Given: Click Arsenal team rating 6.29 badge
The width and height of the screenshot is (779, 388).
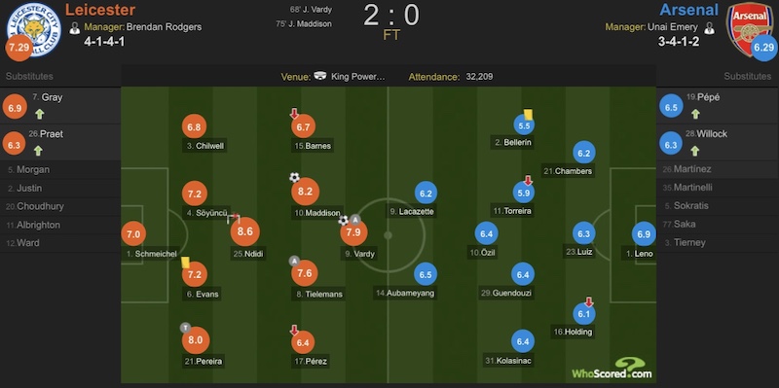Looking at the screenshot, I should [x=764, y=48].
